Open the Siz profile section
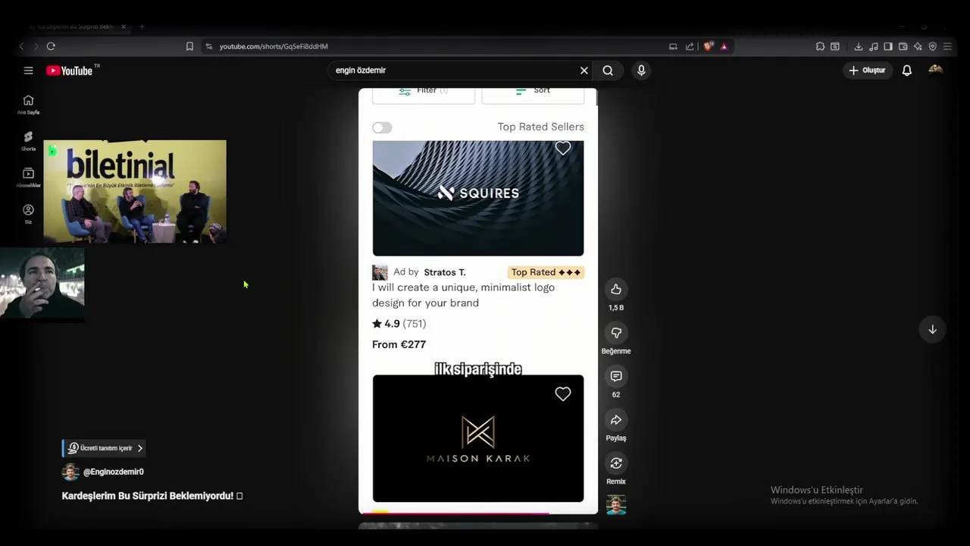 (x=28, y=214)
